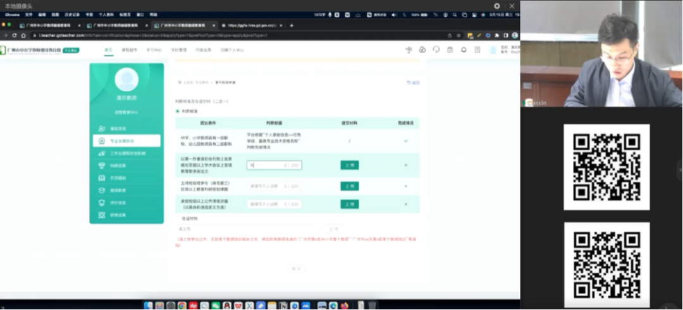This screenshot has height=310, width=683.
Task: Bookmark this page with the star icon
Action: click(x=458, y=35)
